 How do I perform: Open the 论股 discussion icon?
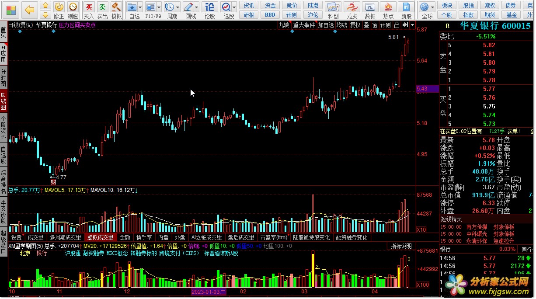210,10
